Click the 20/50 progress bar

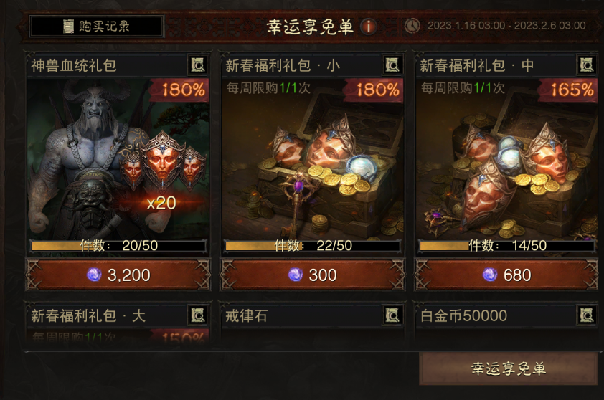(118, 246)
